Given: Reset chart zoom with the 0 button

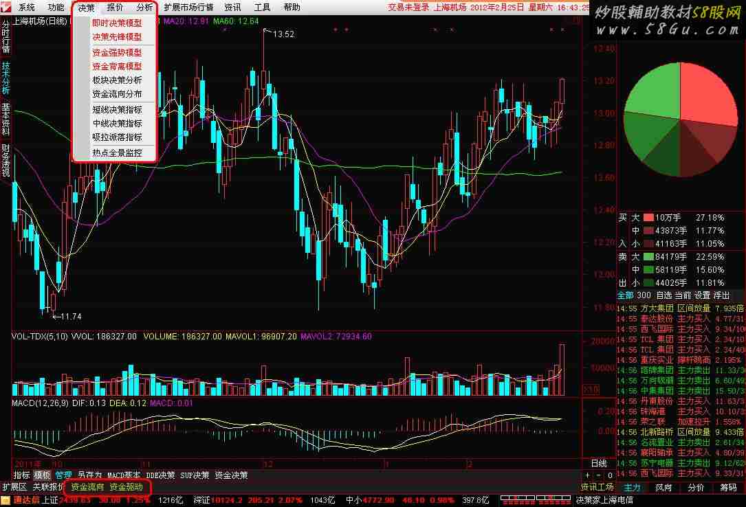Looking at the screenshot, I should tap(610, 475).
